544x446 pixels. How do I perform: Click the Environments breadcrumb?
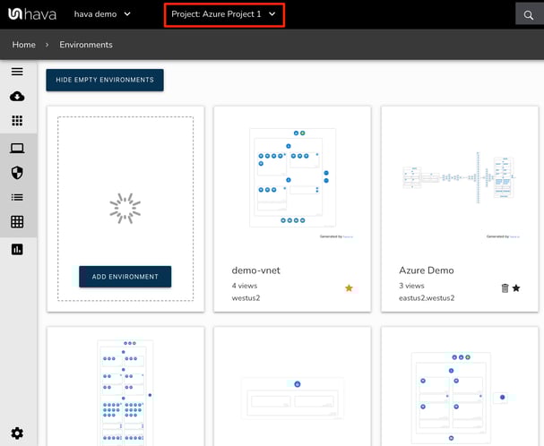(86, 45)
